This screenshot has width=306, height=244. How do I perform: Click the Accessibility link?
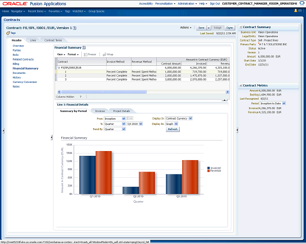point(146,3)
